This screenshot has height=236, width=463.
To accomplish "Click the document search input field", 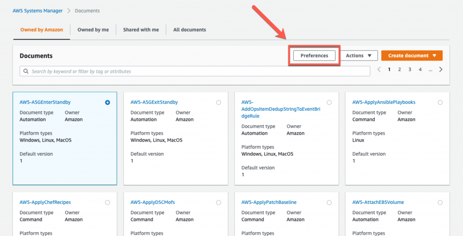I will click(x=195, y=71).
